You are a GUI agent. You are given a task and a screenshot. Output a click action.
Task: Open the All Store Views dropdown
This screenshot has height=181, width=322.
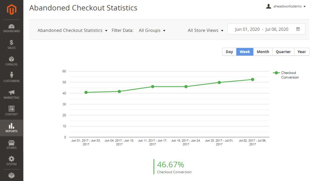coord(205,30)
